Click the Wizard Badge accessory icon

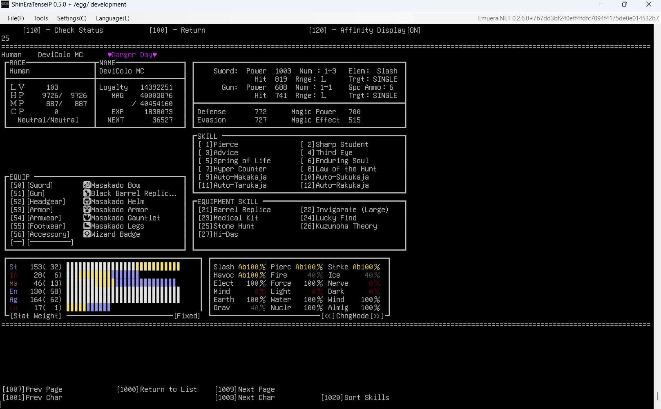click(x=87, y=234)
